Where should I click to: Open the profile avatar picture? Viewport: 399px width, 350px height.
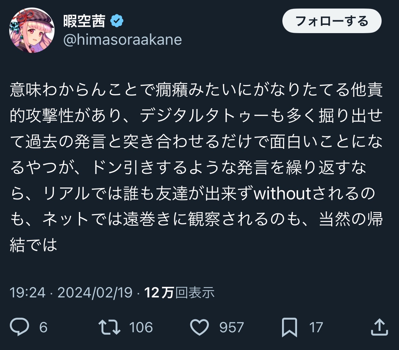[x=32, y=30]
